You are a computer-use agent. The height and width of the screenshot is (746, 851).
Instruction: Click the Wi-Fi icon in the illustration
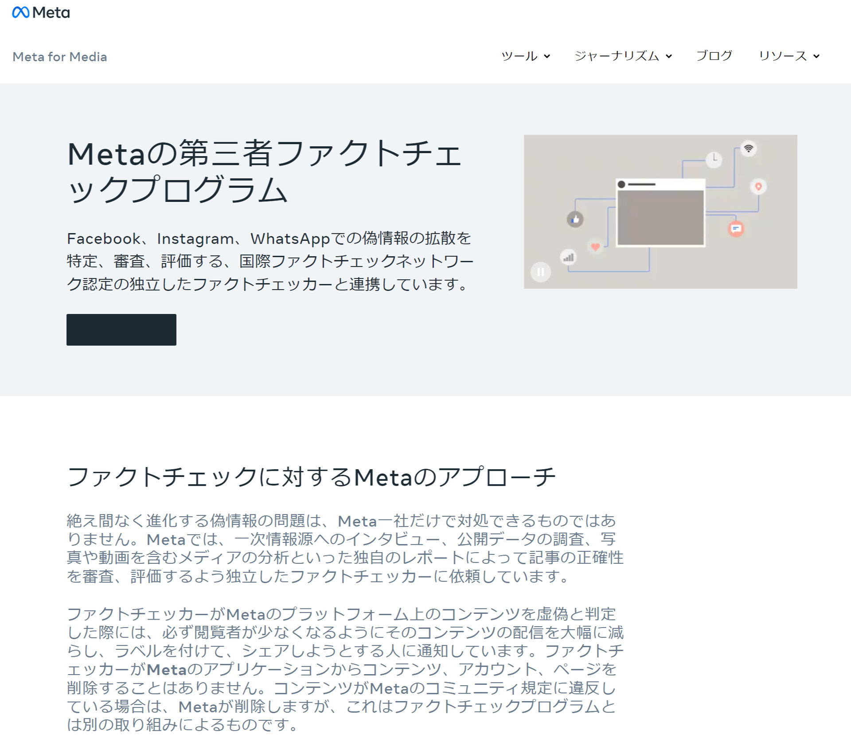[x=748, y=148]
